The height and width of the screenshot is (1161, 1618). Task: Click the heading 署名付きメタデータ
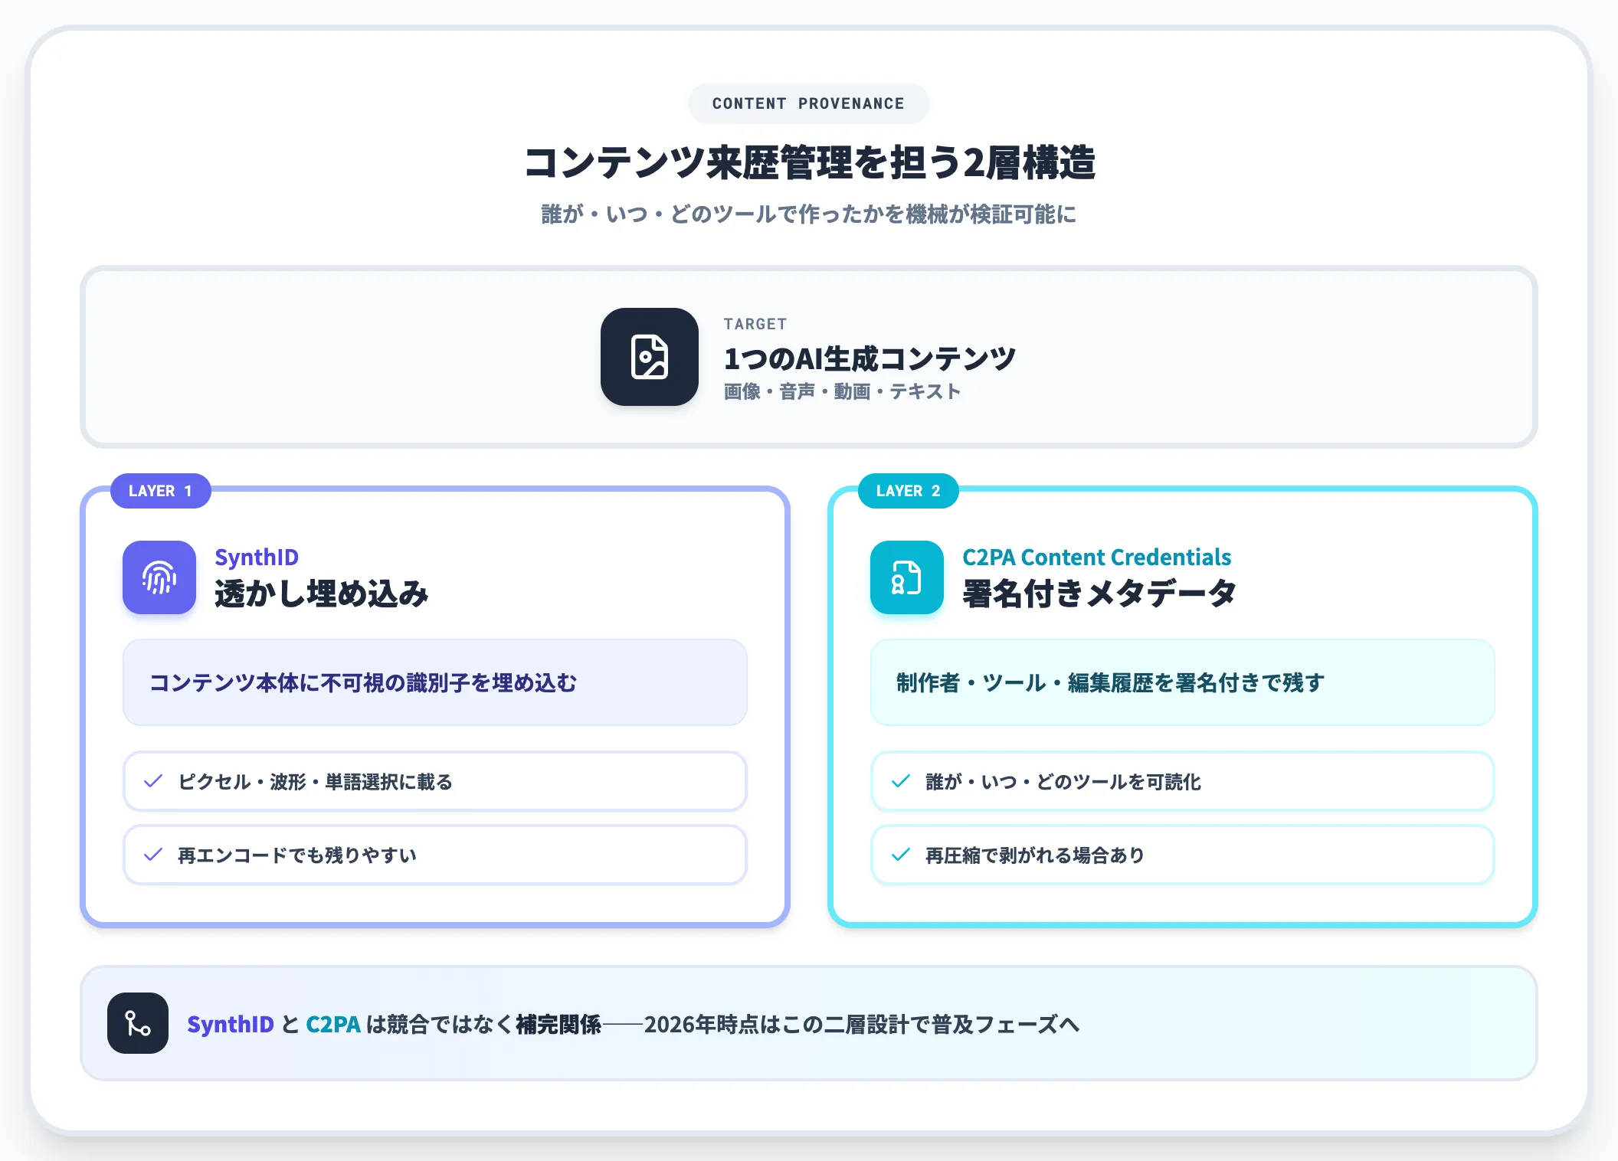pyautogui.click(x=1099, y=594)
